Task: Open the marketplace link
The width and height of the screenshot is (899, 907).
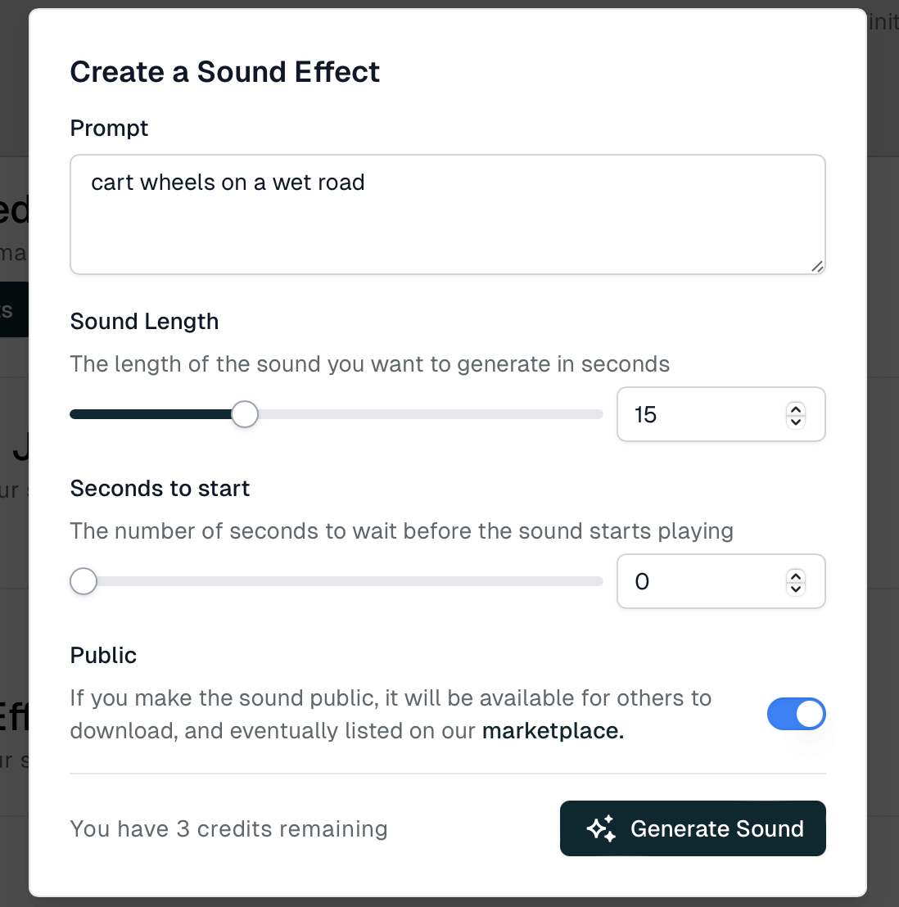Action: (x=553, y=731)
